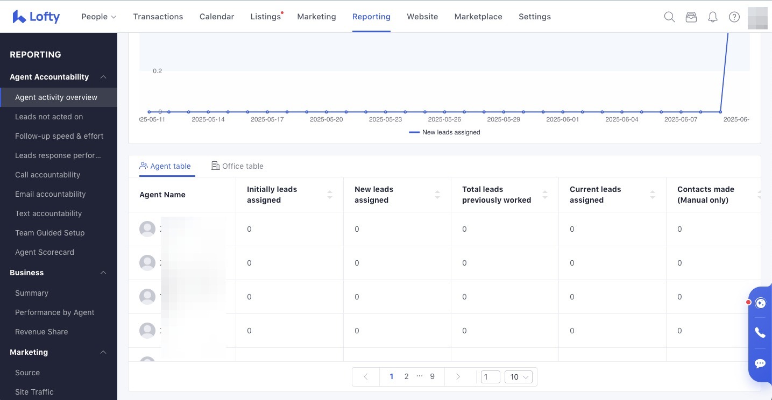
Task: Open the notifications bell
Action: point(713,17)
